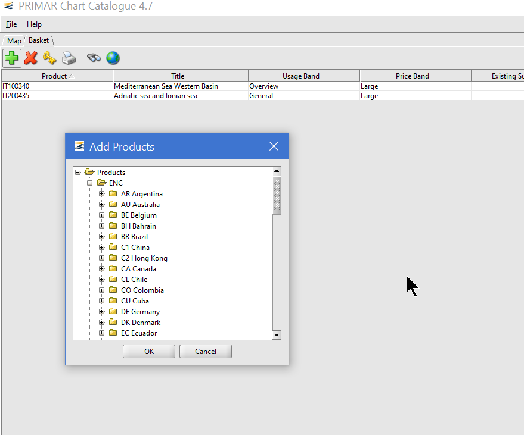
Task: Collapse the Products root node
Action: tap(78, 173)
